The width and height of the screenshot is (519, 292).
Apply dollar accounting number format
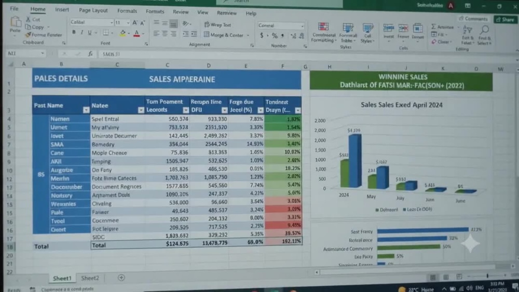pos(262,35)
